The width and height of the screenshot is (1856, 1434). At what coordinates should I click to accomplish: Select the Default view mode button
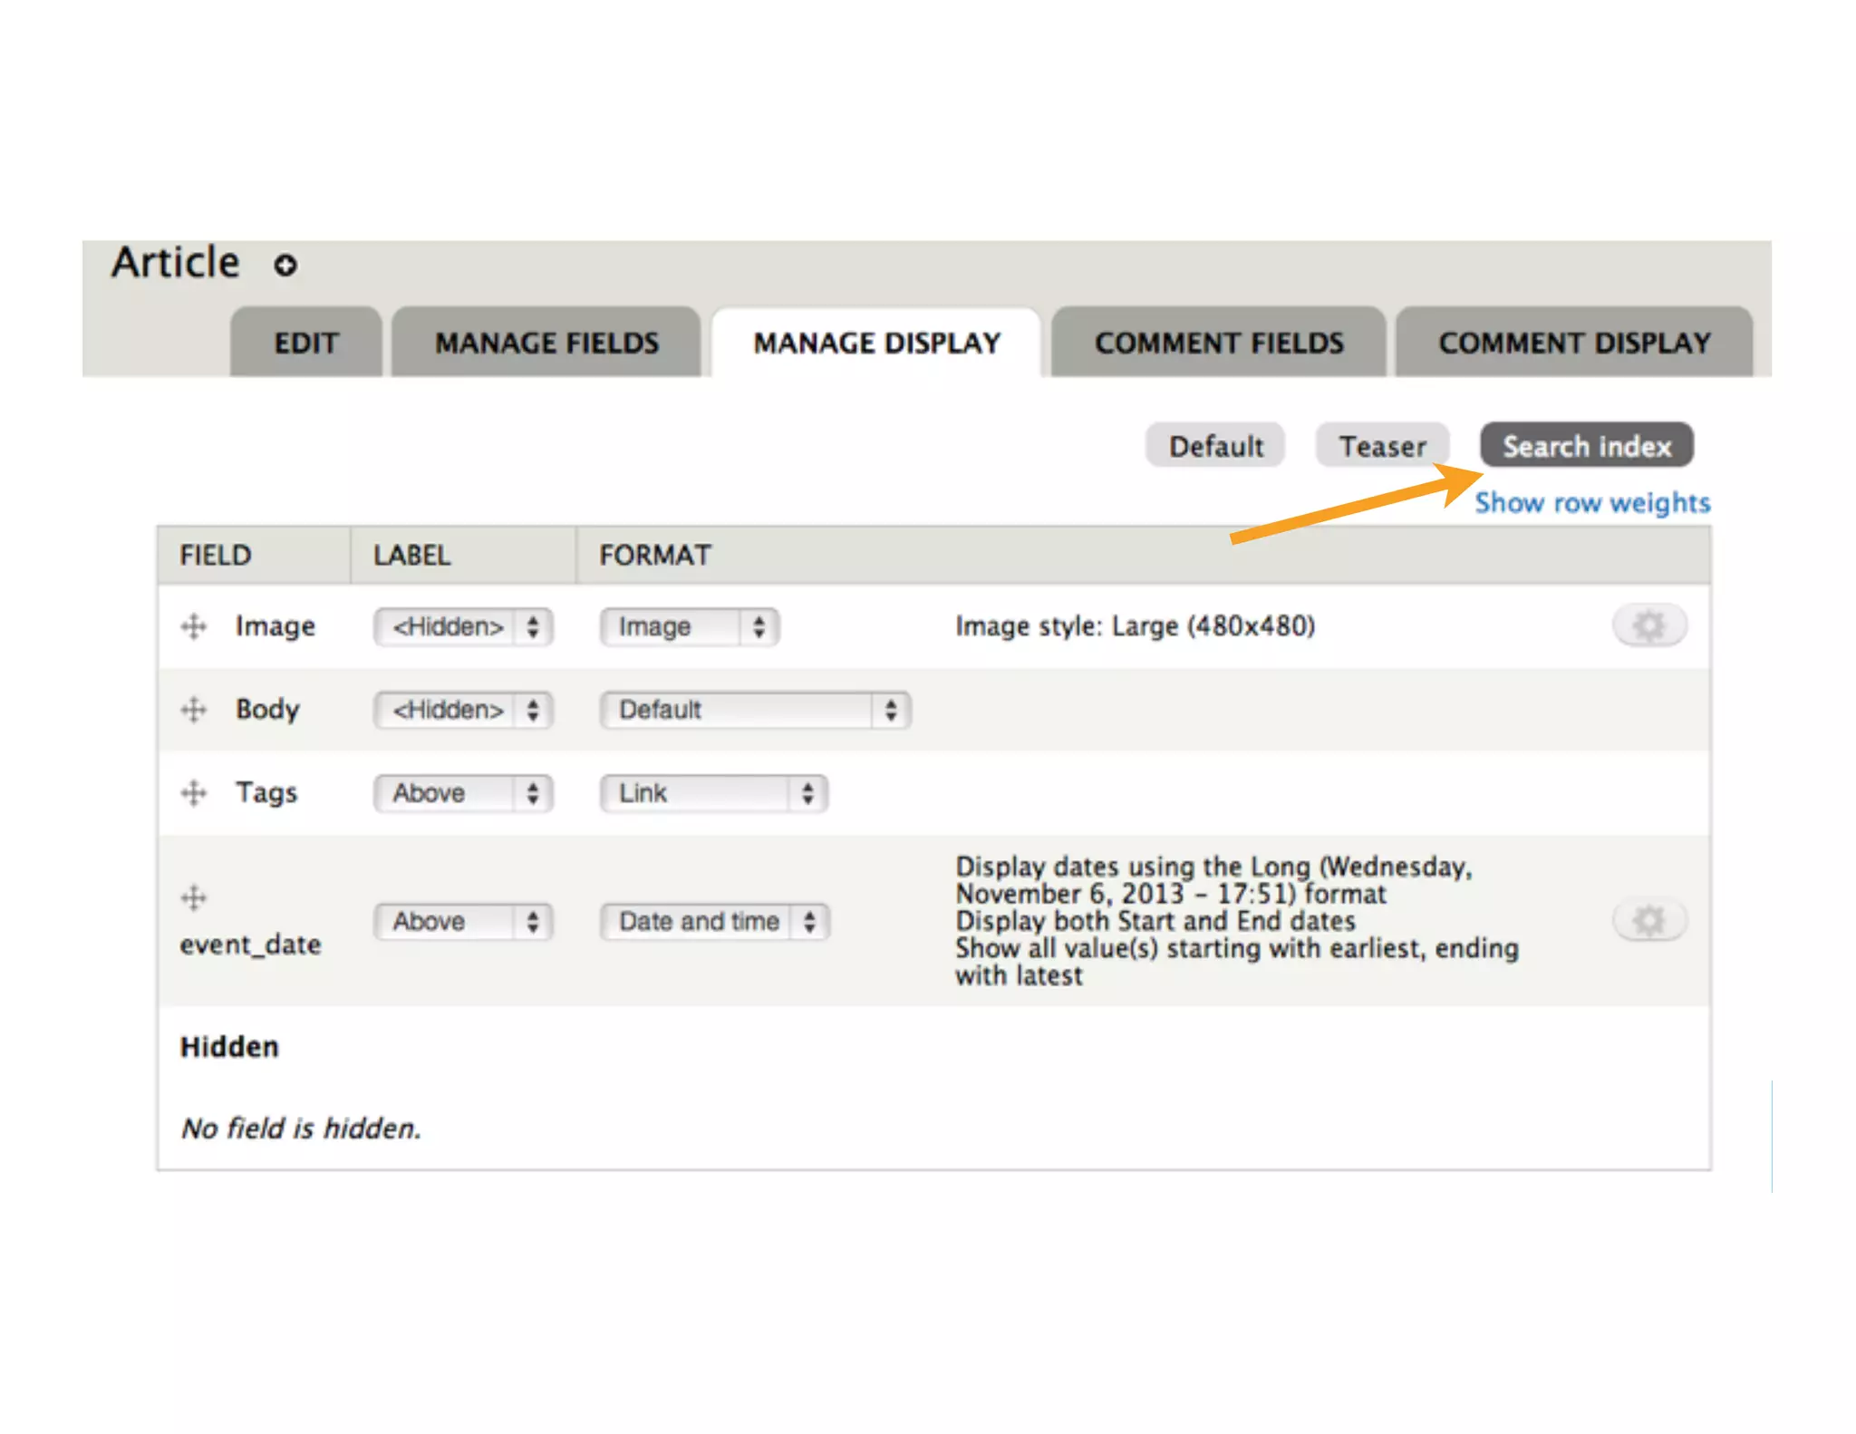click(x=1215, y=446)
